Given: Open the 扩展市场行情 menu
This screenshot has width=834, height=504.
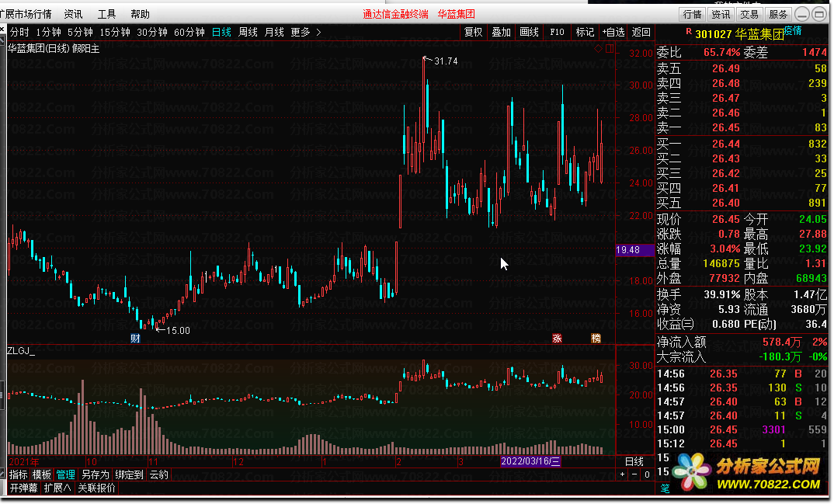Looking at the screenshot, I should [26, 14].
